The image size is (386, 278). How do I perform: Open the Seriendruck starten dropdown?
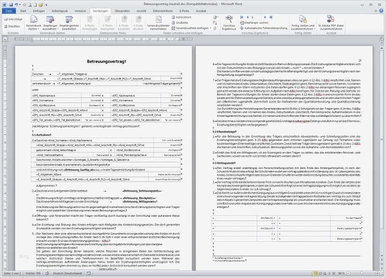click(x=33, y=23)
